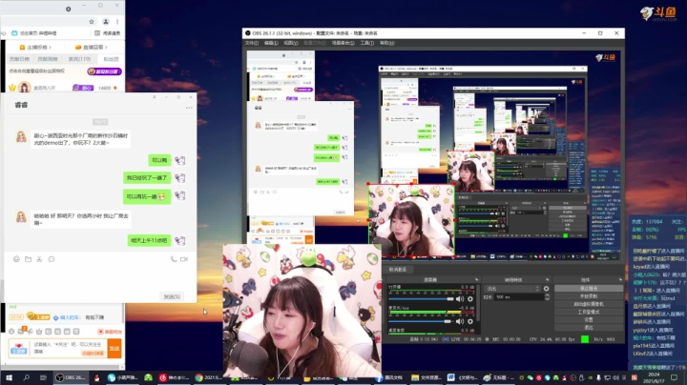Click the Douyu danmu input field
687x385 pixels.
(x=70, y=348)
